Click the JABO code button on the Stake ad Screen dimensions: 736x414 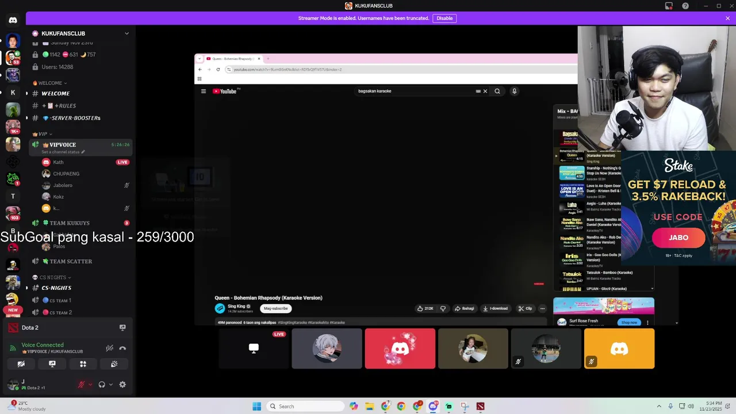click(678, 237)
